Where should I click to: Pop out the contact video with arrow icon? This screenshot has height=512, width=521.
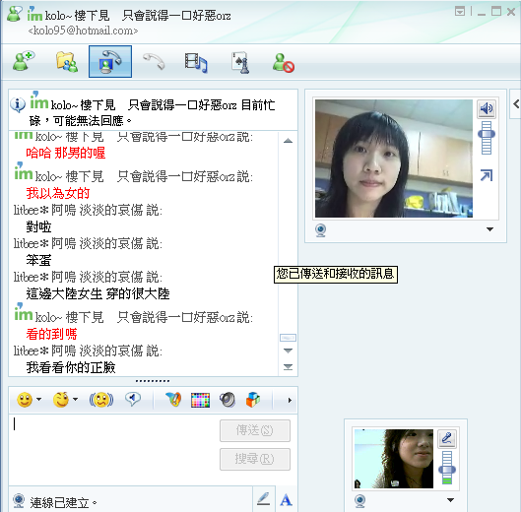(487, 175)
